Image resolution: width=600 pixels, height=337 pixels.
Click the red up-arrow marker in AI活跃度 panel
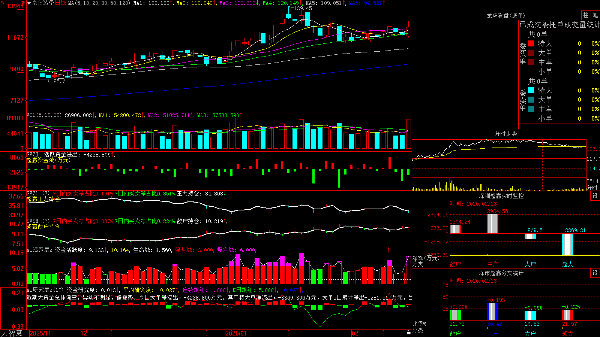[388, 249]
